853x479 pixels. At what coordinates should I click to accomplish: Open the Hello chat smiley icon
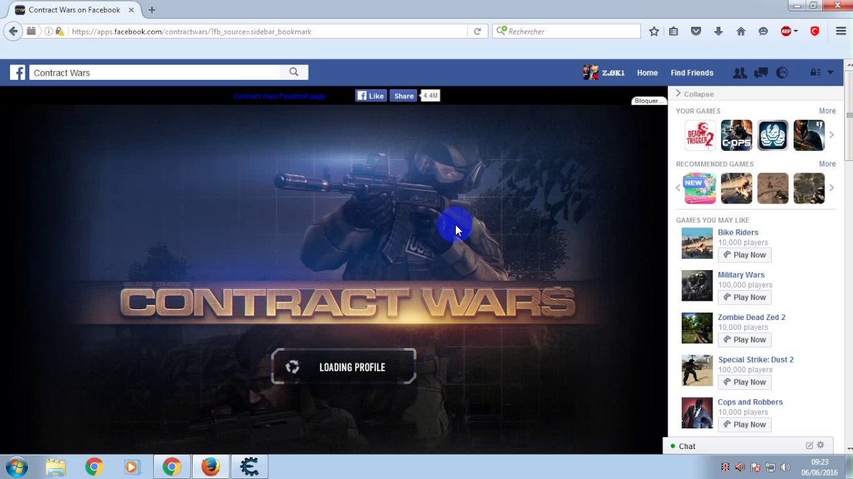[763, 31]
